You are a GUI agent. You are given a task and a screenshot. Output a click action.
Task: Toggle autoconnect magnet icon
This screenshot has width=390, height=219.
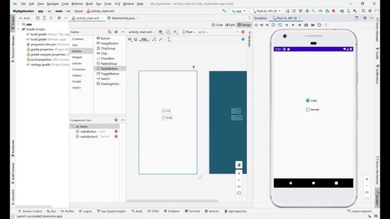coord(136,39)
